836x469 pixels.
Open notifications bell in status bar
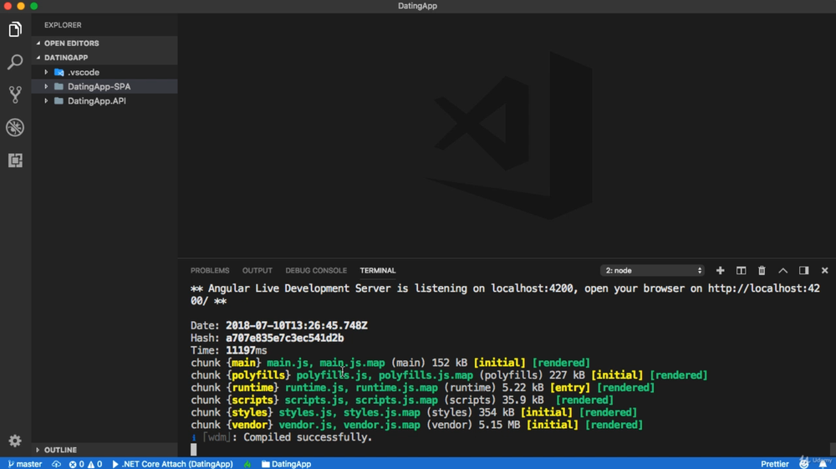pyautogui.click(x=823, y=464)
